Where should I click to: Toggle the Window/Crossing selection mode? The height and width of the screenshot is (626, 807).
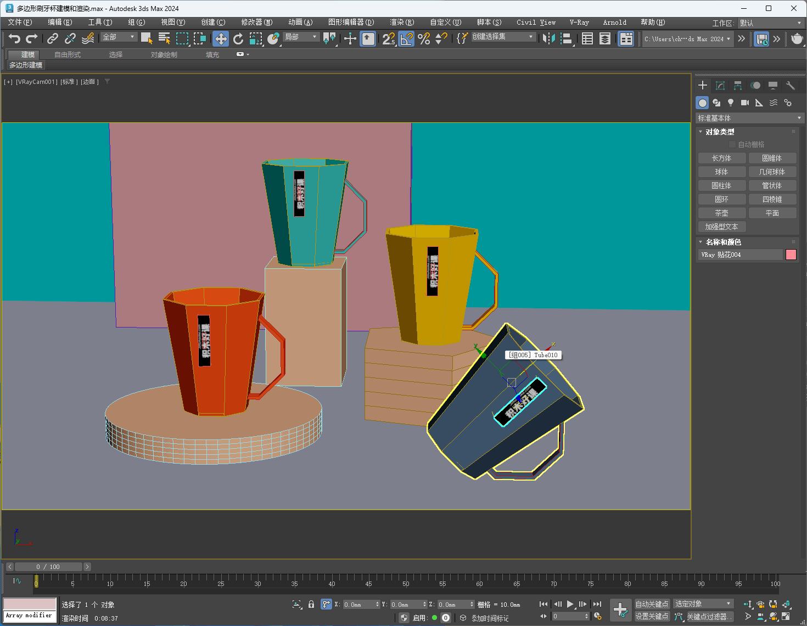click(x=200, y=38)
